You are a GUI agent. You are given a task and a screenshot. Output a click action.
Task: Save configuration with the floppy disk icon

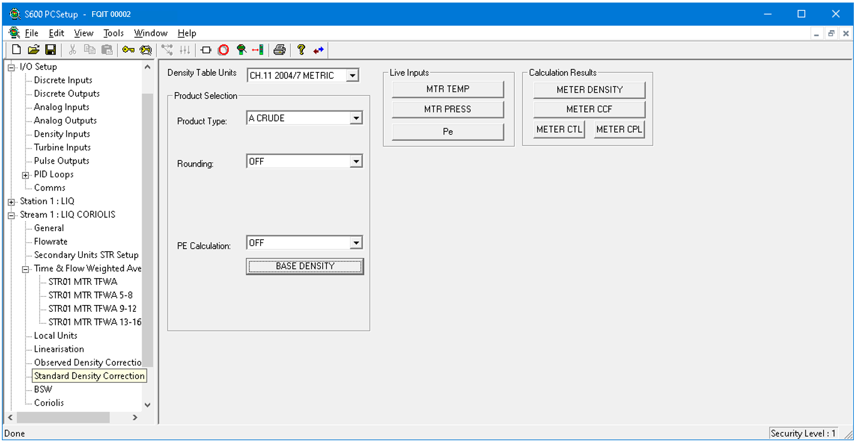[x=51, y=50]
